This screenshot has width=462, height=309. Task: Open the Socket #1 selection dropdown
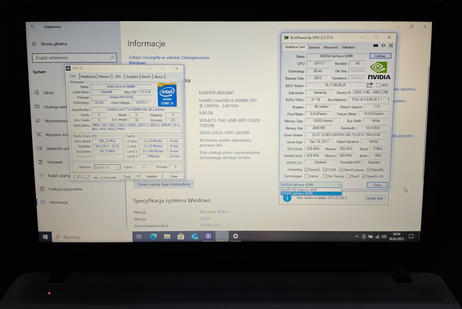pyautogui.click(x=107, y=167)
